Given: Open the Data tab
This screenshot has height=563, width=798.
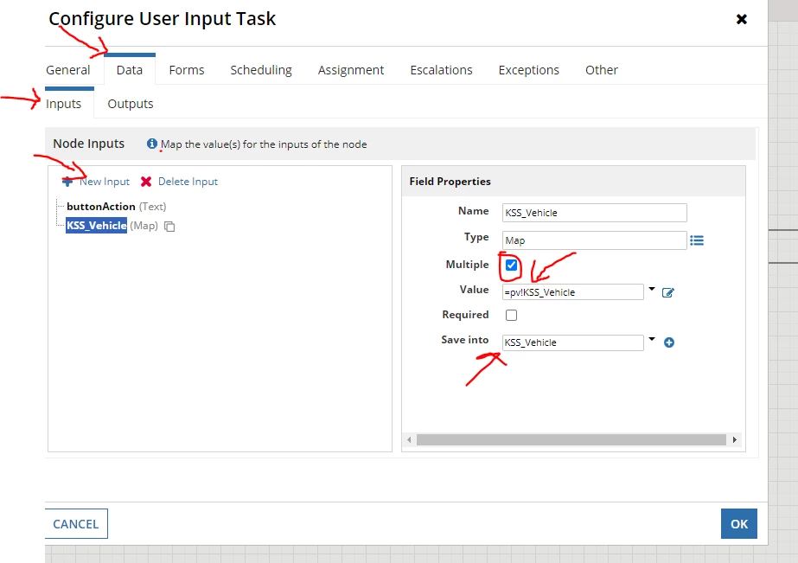Looking at the screenshot, I should (x=130, y=70).
